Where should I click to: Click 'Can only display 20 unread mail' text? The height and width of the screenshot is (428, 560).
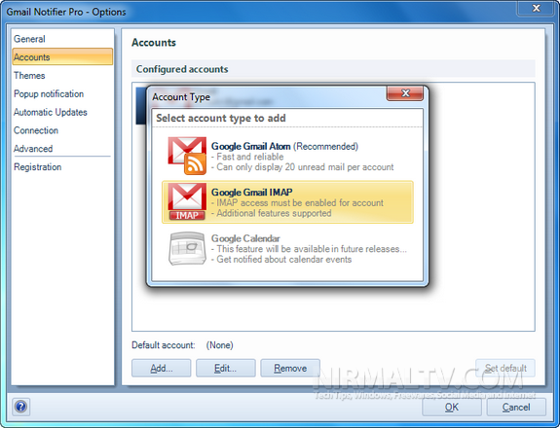[303, 167]
